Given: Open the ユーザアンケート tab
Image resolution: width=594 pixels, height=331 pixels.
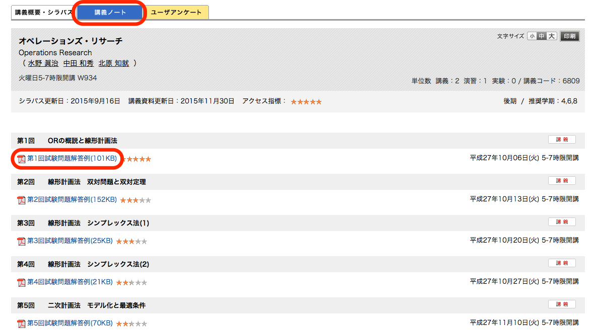Looking at the screenshot, I should (x=176, y=13).
